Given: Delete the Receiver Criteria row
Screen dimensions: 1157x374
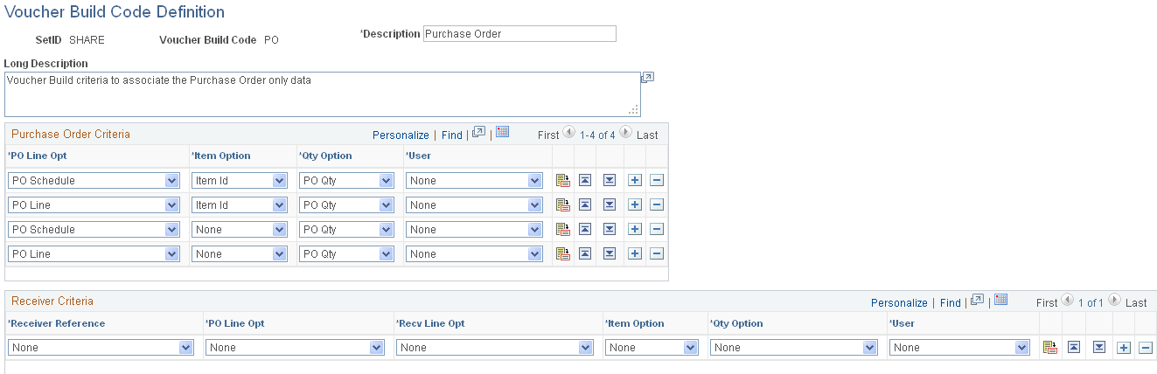Looking at the screenshot, I should [x=1146, y=347].
